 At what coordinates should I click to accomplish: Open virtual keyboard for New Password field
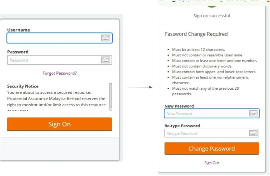click(253, 114)
